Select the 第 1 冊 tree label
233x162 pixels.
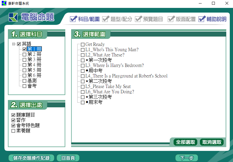pyautogui.click(x=34, y=49)
